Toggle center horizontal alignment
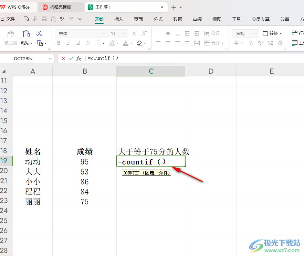This screenshot has width=304, height=256. 168,43
